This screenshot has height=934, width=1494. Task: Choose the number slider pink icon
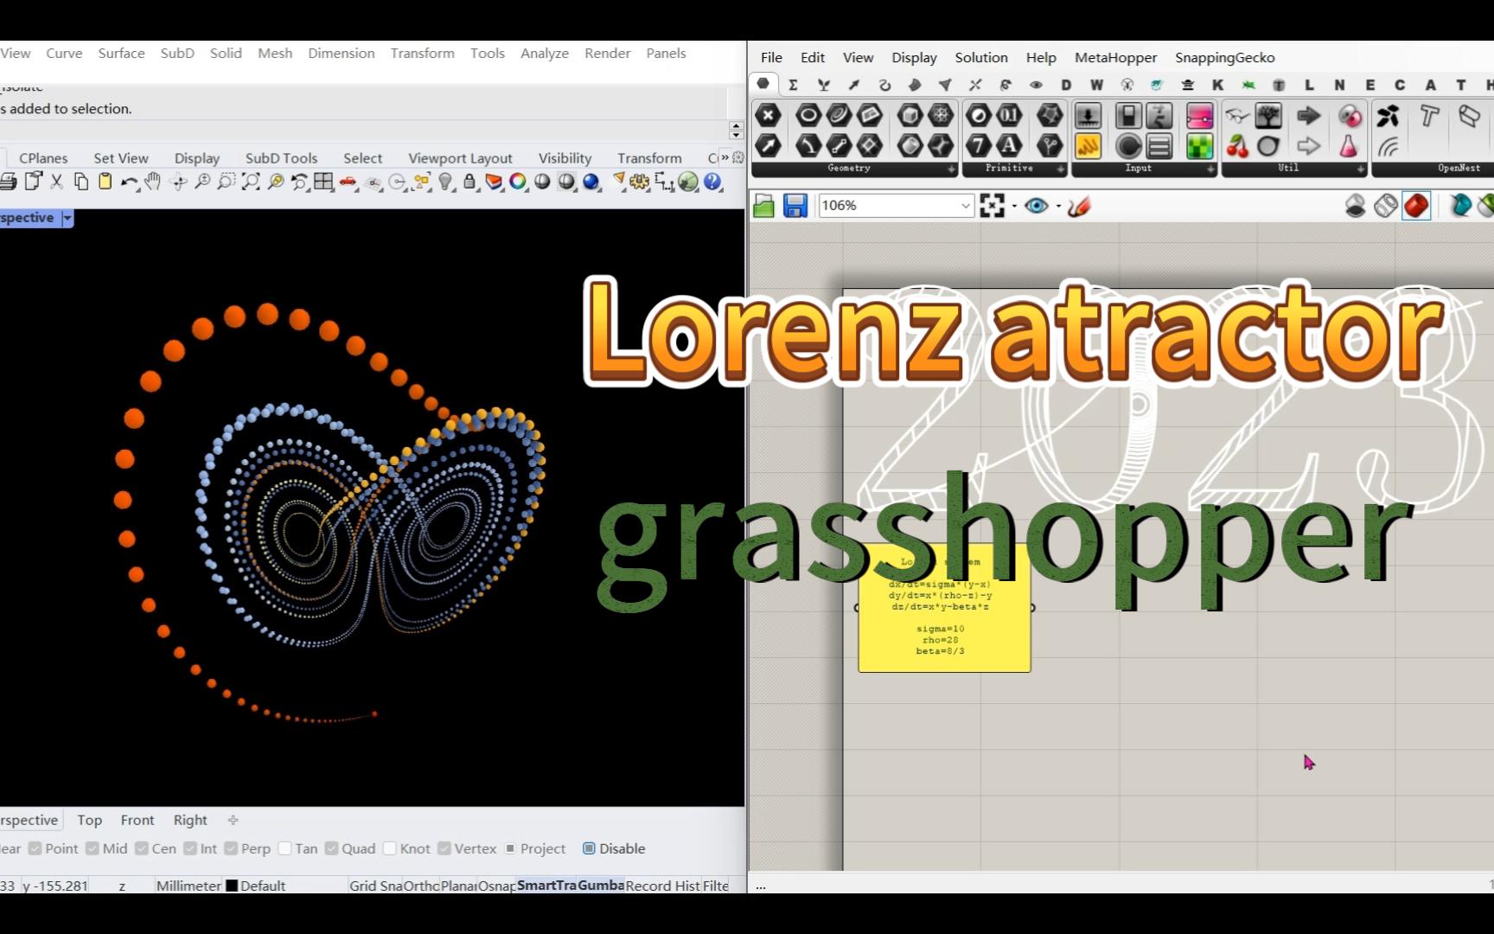click(1200, 116)
